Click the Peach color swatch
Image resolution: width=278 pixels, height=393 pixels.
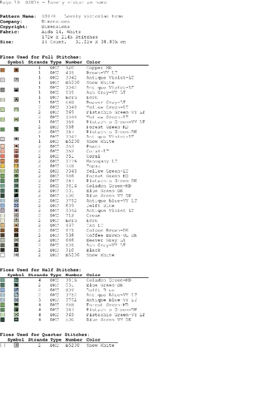click(2, 146)
